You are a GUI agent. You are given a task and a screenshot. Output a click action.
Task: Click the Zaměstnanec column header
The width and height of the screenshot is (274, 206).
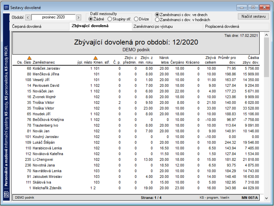click(44, 62)
